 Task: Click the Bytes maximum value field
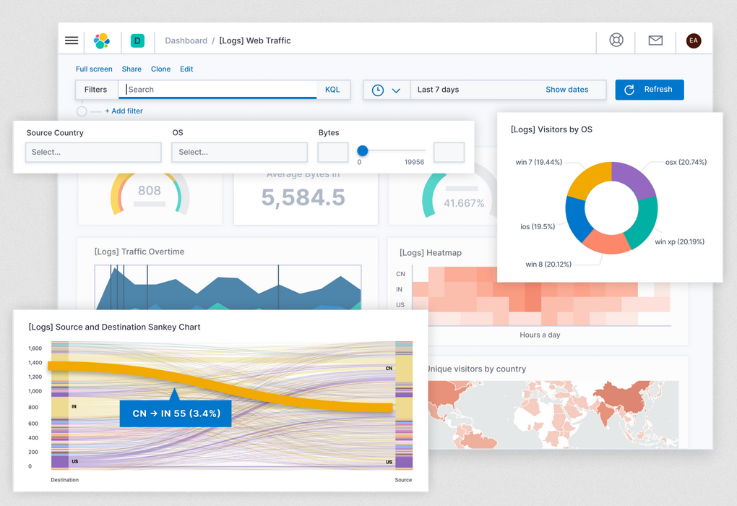449,153
